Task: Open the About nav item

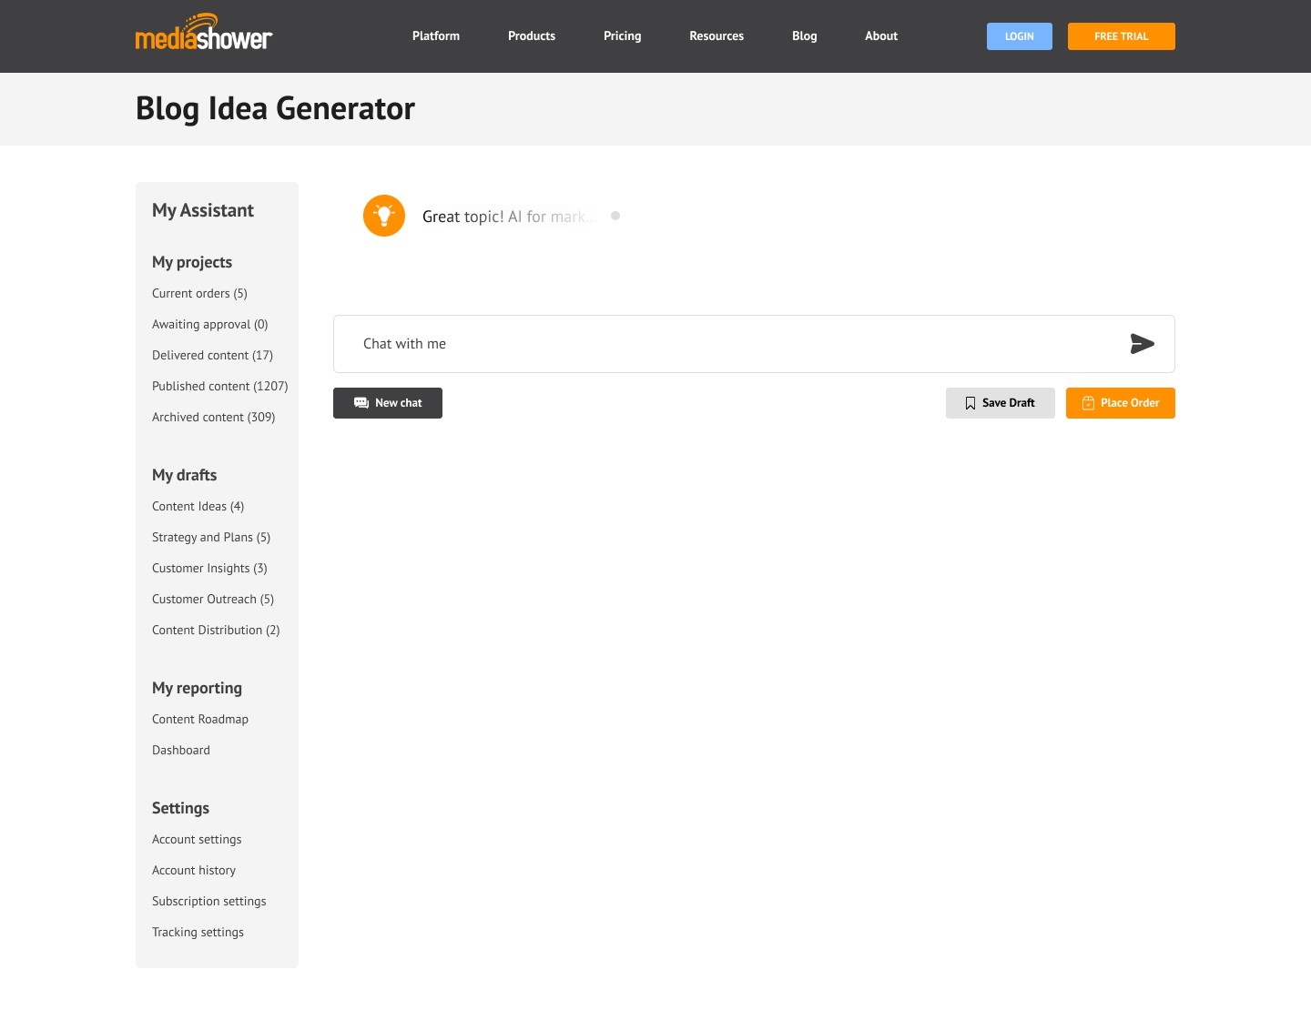Action: pyautogui.click(x=881, y=36)
